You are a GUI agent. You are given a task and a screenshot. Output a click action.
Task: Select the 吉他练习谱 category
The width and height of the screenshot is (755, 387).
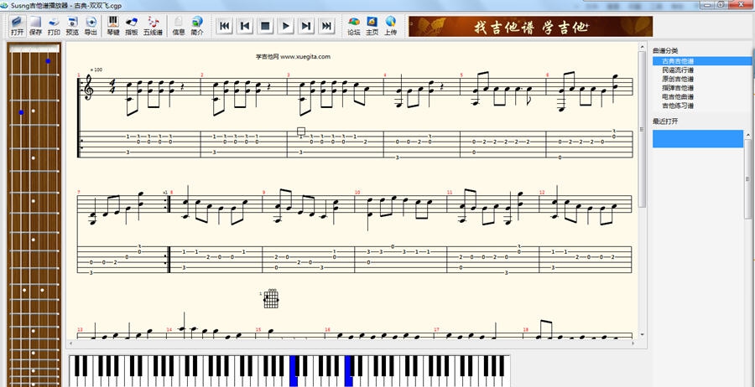[x=678, y=106]
